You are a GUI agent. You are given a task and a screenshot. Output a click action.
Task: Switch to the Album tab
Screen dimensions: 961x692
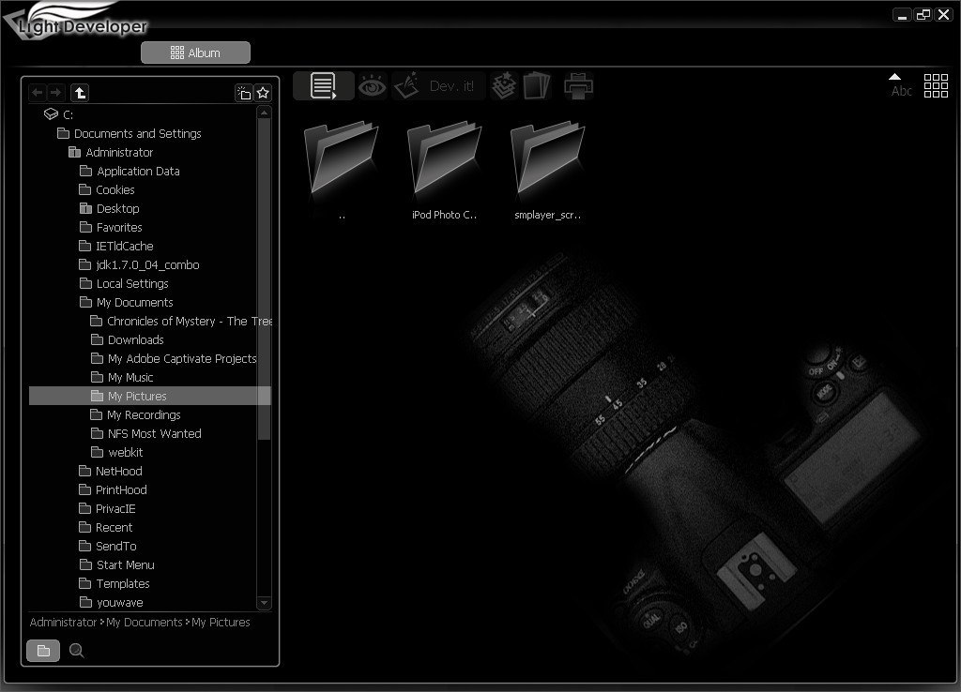click(x=195, y=53)
